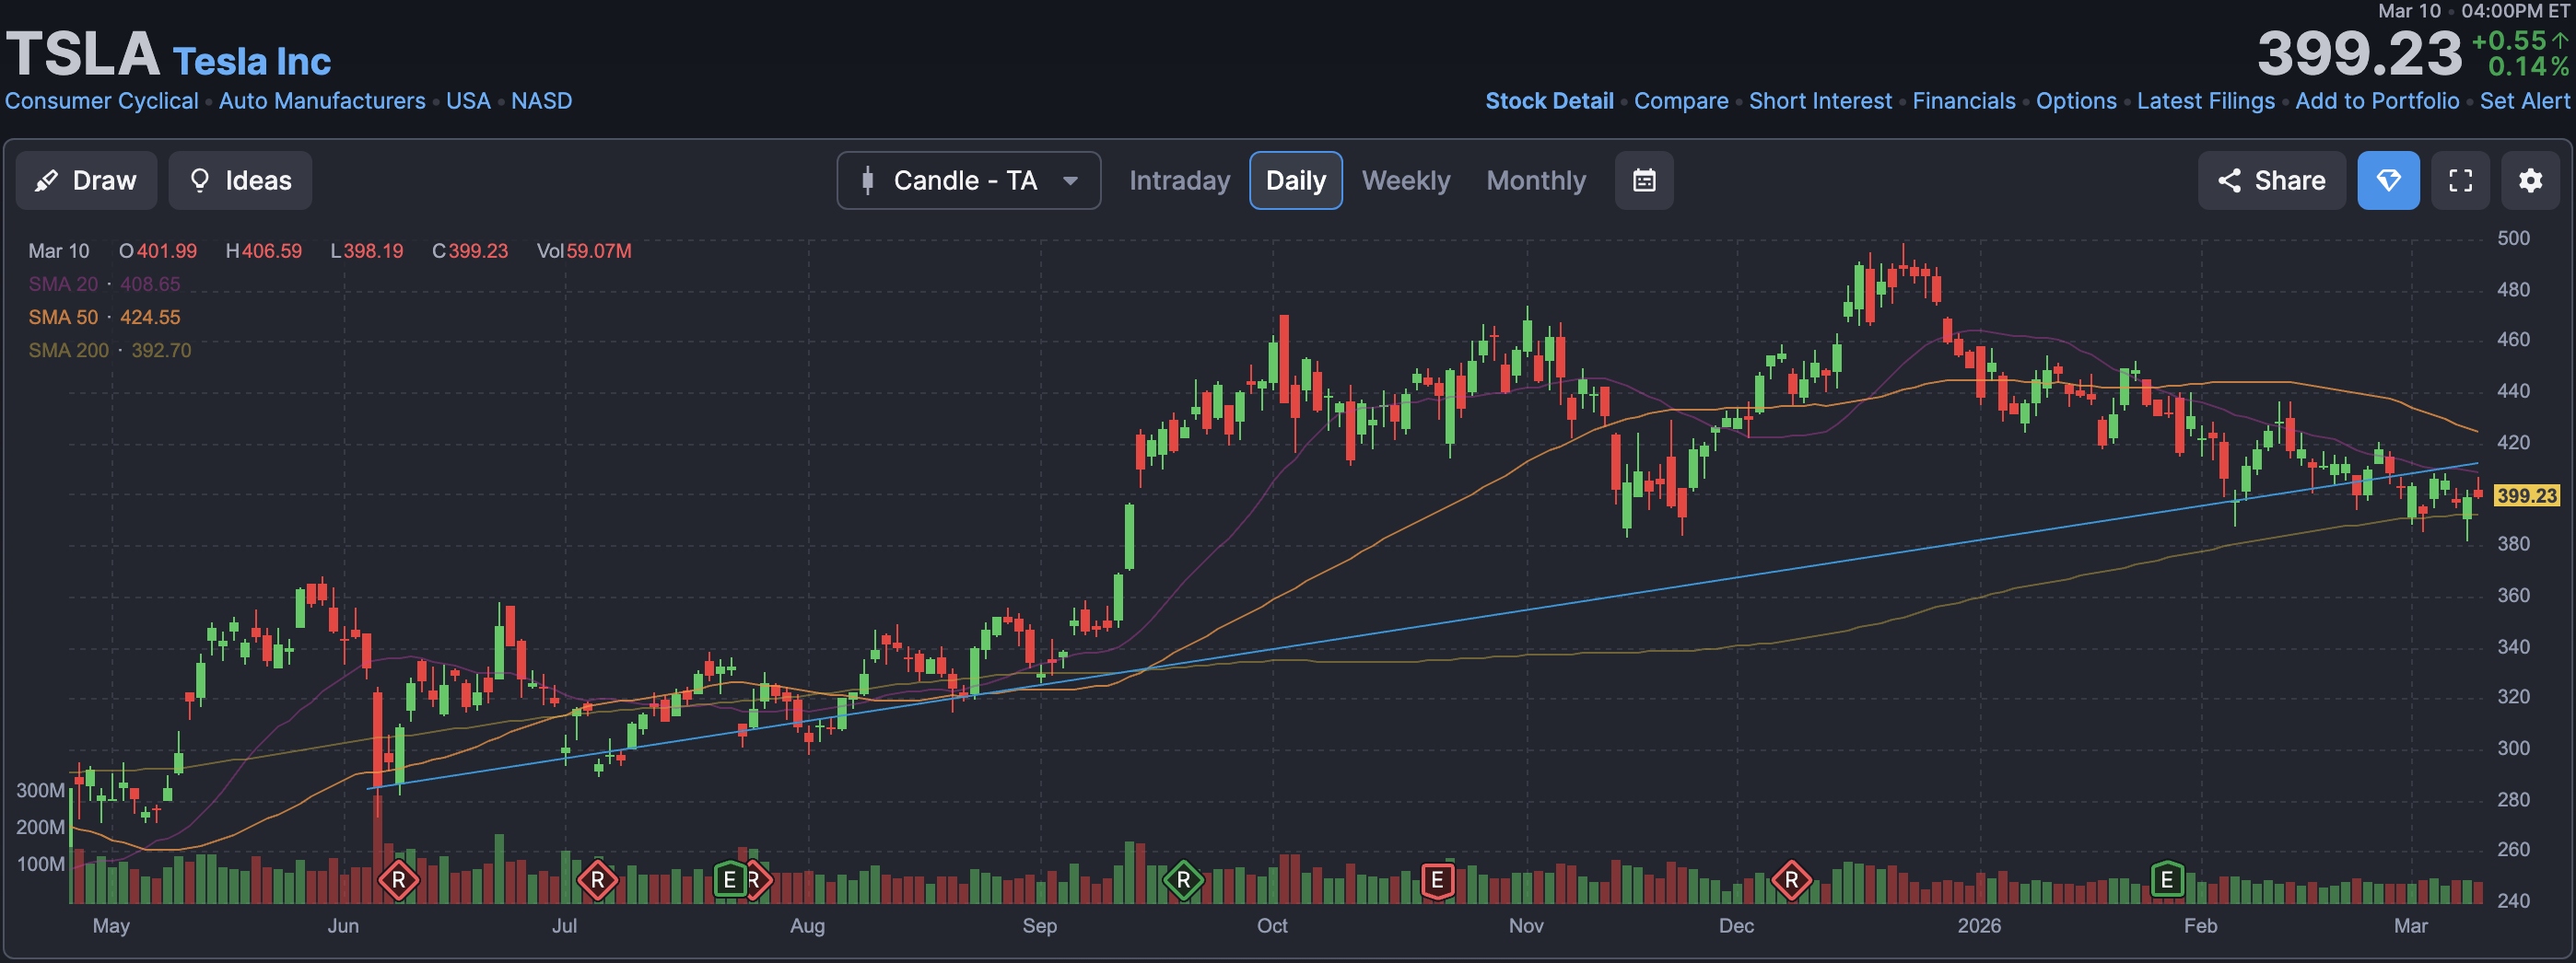This screenshot has width=2576, height=963.
Task: Open the Tesla Inc company link
Action: (252, 62)
